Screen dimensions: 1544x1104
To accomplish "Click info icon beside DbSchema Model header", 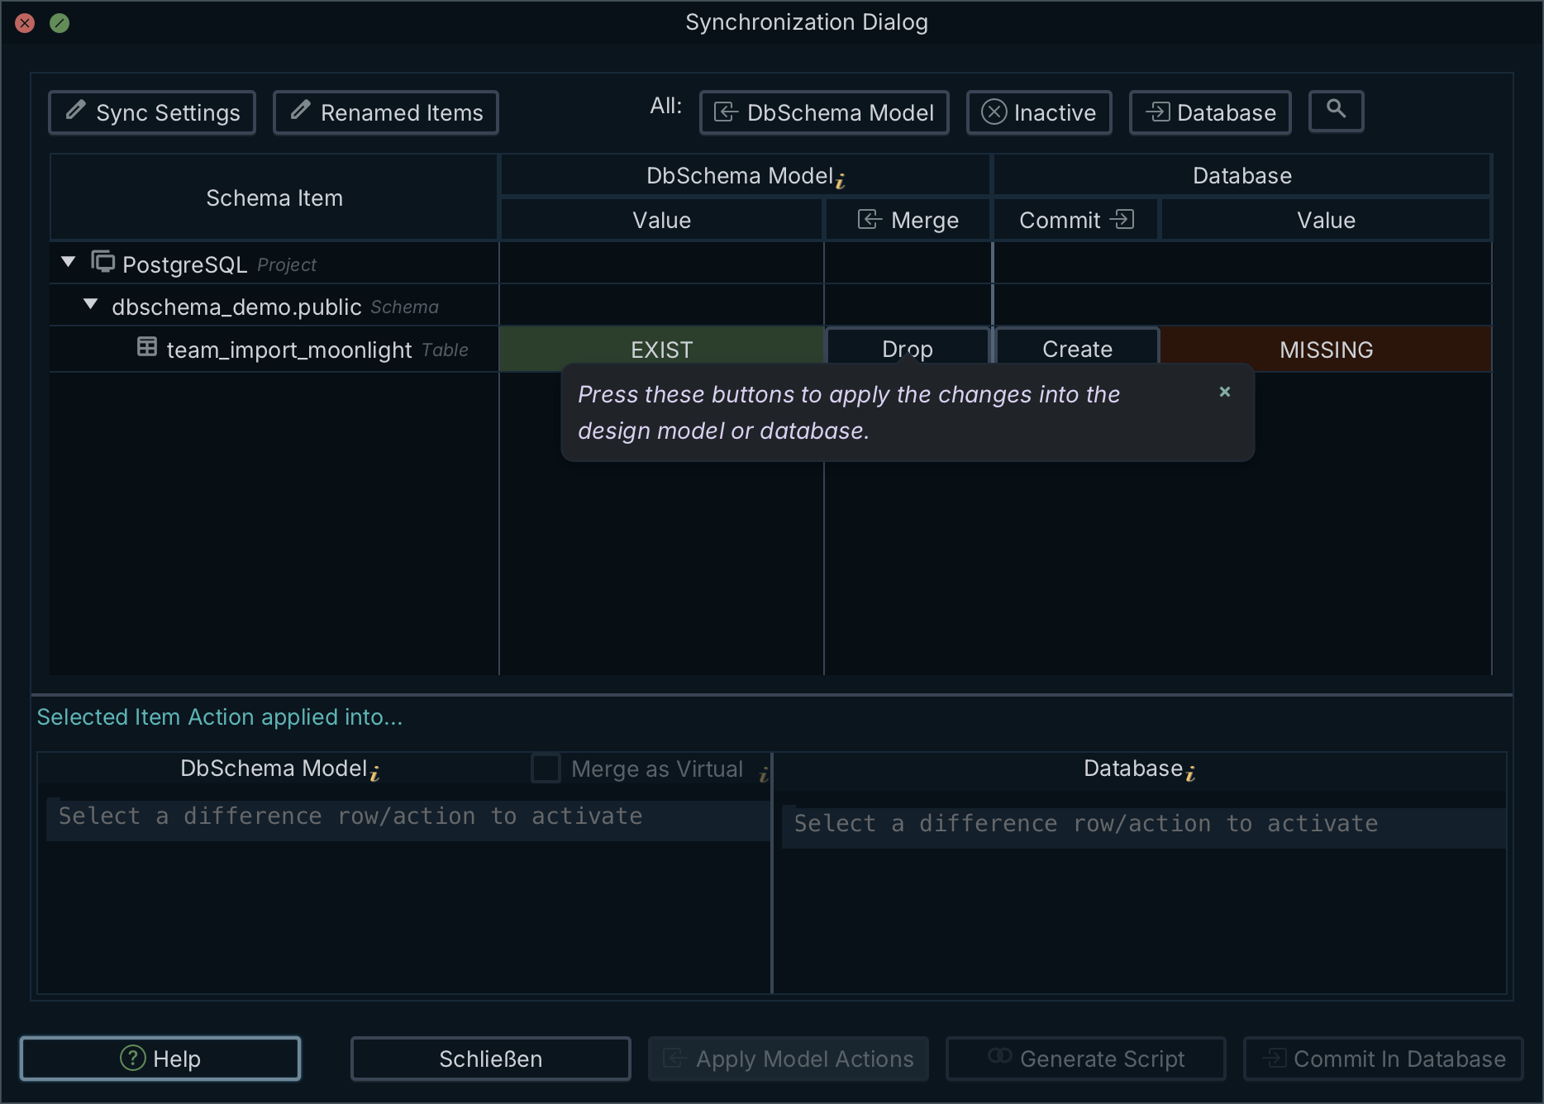I will [841, 180].
